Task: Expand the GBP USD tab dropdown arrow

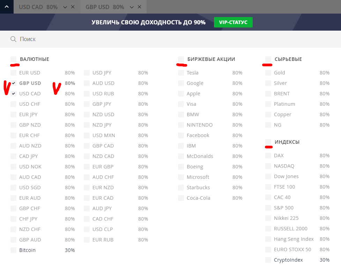Action: coord(132,7)
